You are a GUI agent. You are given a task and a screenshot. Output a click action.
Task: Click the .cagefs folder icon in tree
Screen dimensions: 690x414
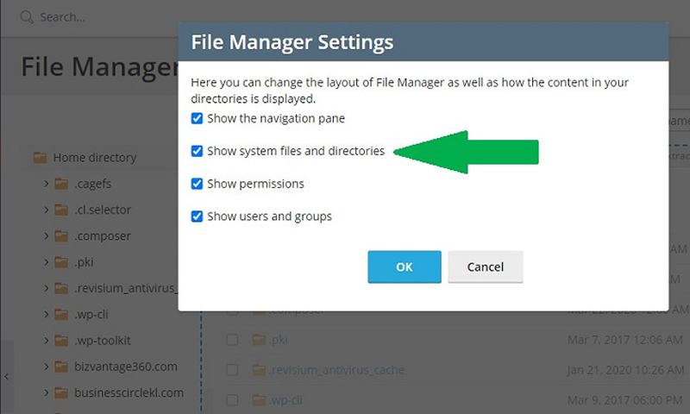tap(60, 183)
